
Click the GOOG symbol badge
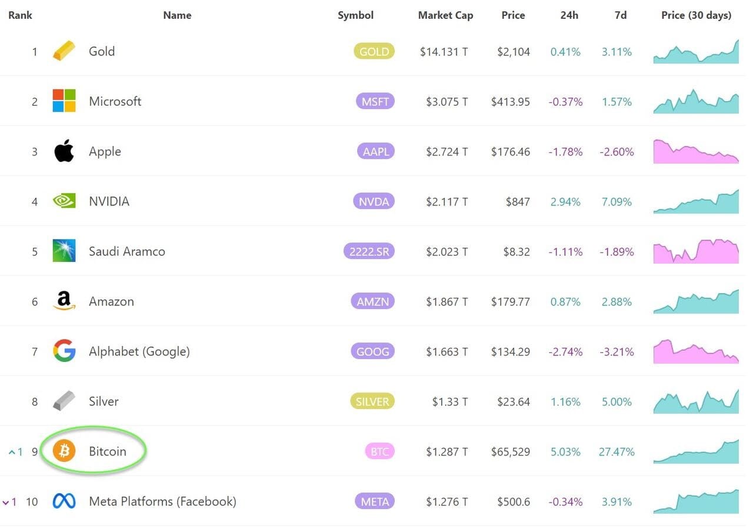point(373,351)
